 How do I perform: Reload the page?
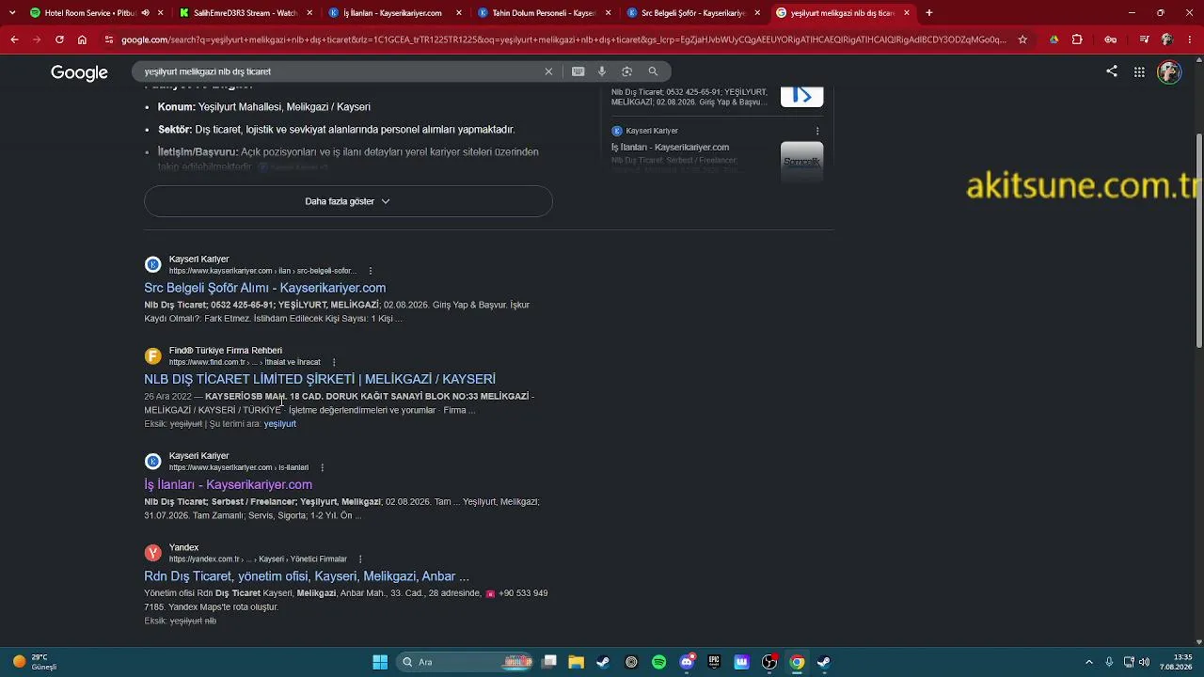click(59, 39)
